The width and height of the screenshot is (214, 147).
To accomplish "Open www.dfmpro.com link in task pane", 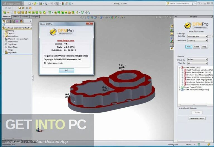I will [x=196, y=31].
